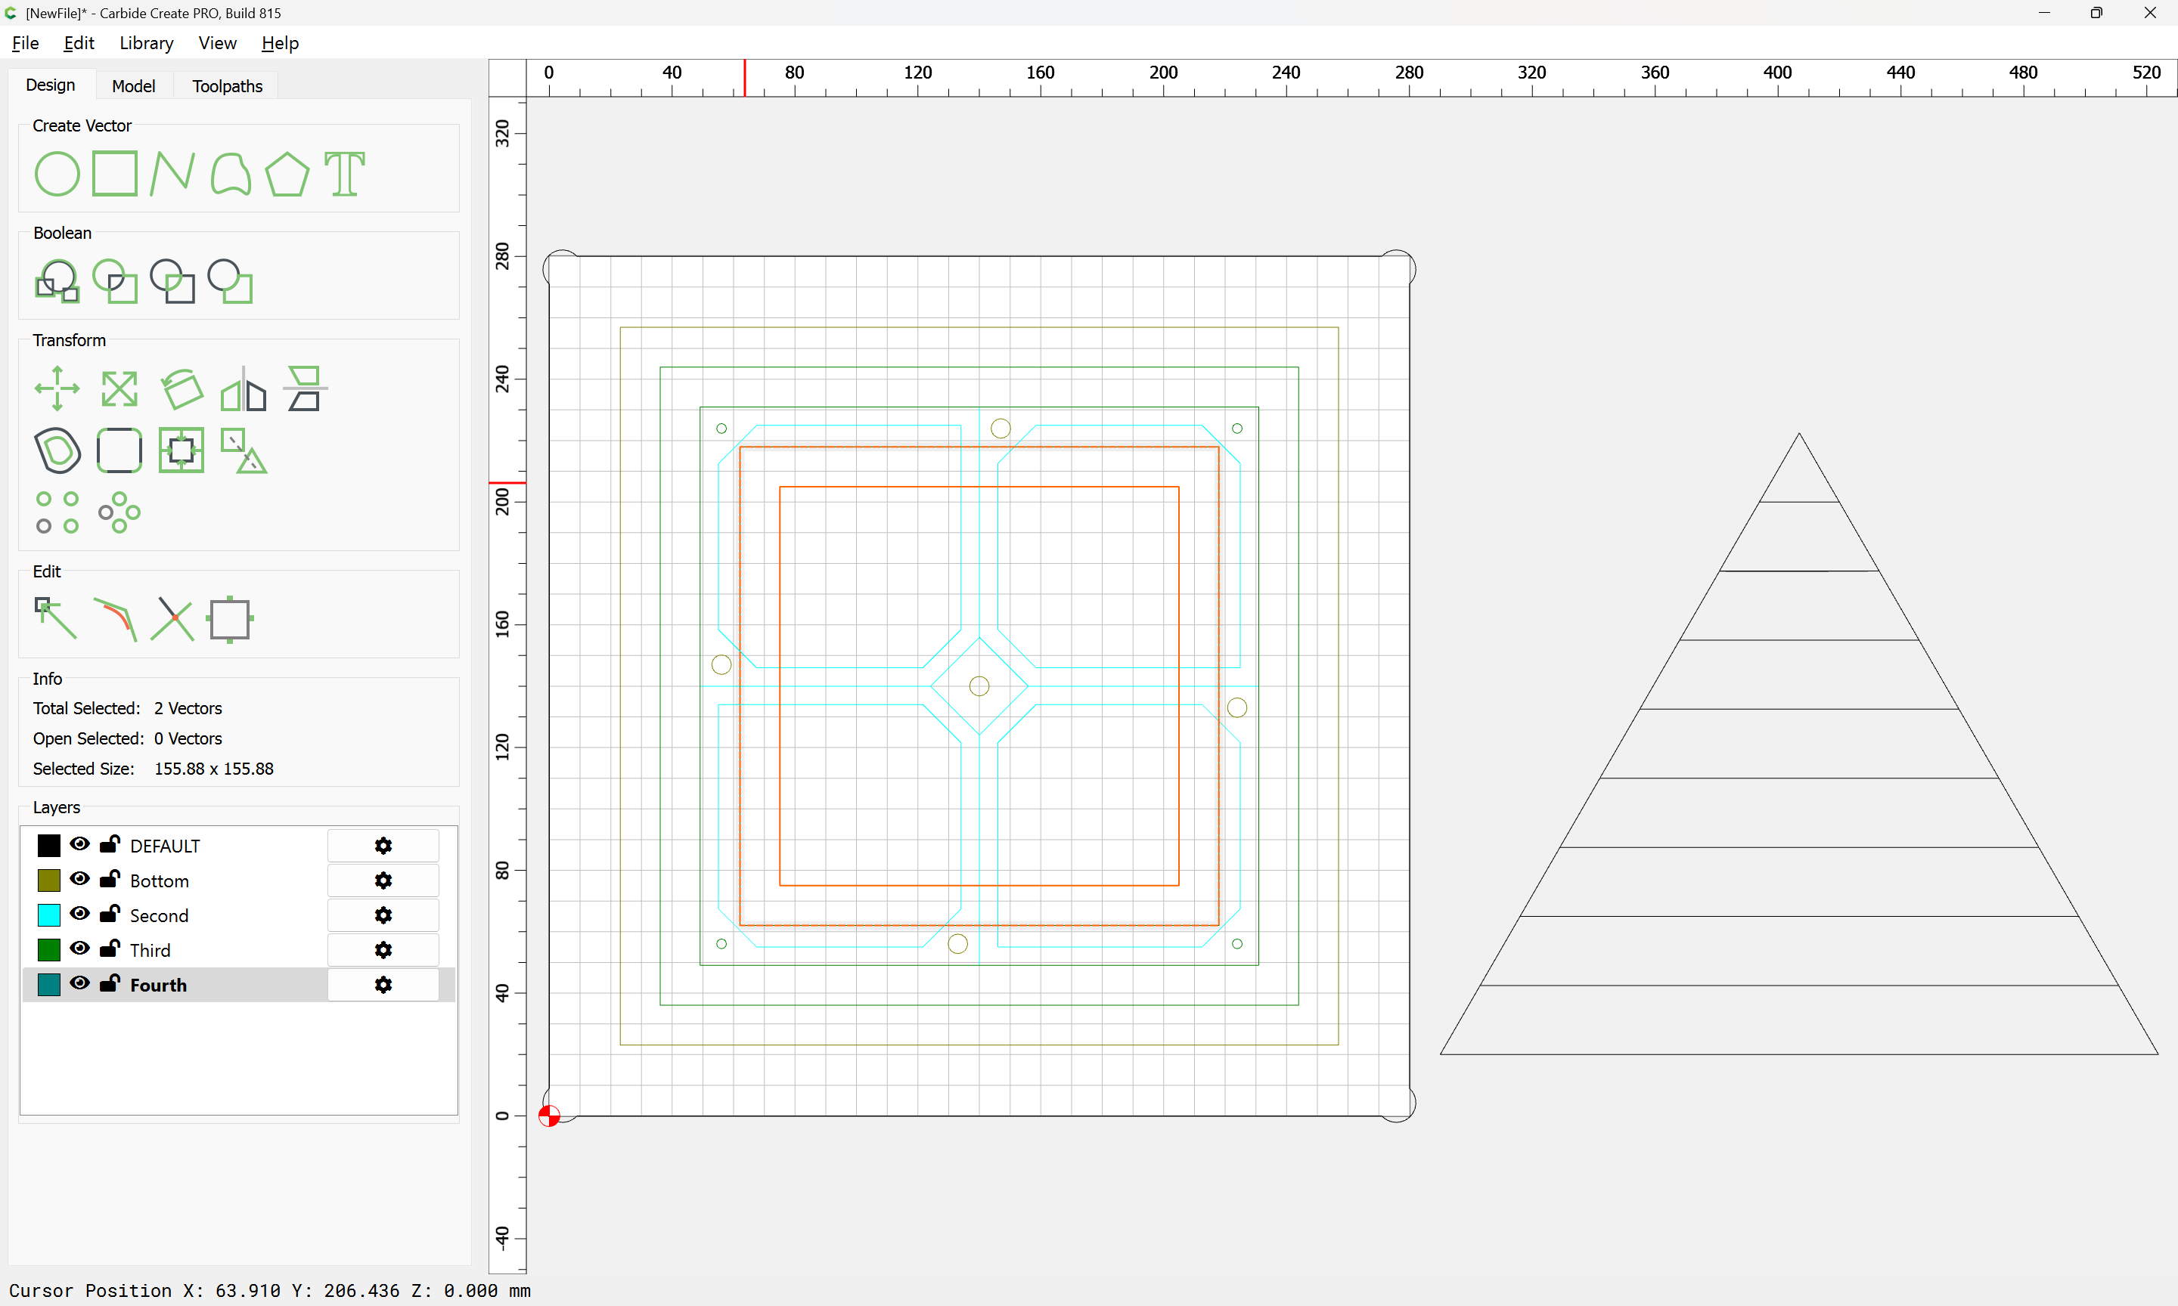2178x1306 pixels.
Task: Switch to the Design tab
Action: point(50,85)
